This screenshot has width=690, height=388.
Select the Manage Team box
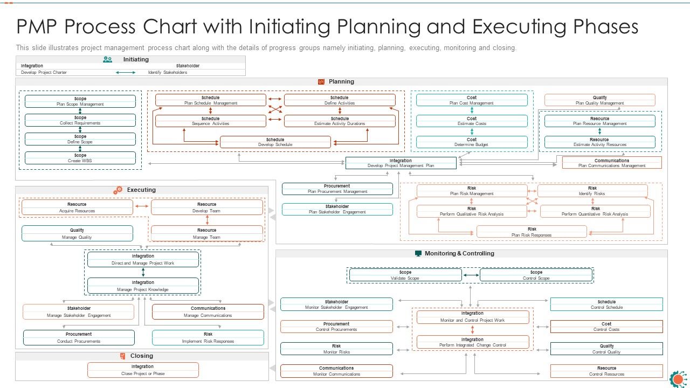click(207, 233)
